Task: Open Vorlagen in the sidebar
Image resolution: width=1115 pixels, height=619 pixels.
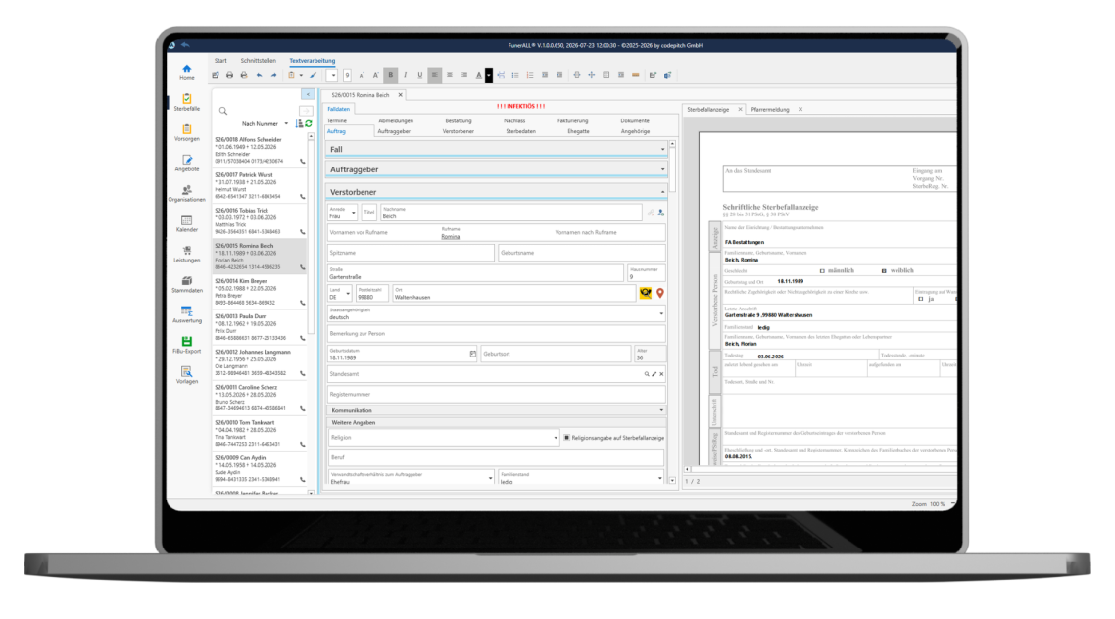Action: [186, 375]
